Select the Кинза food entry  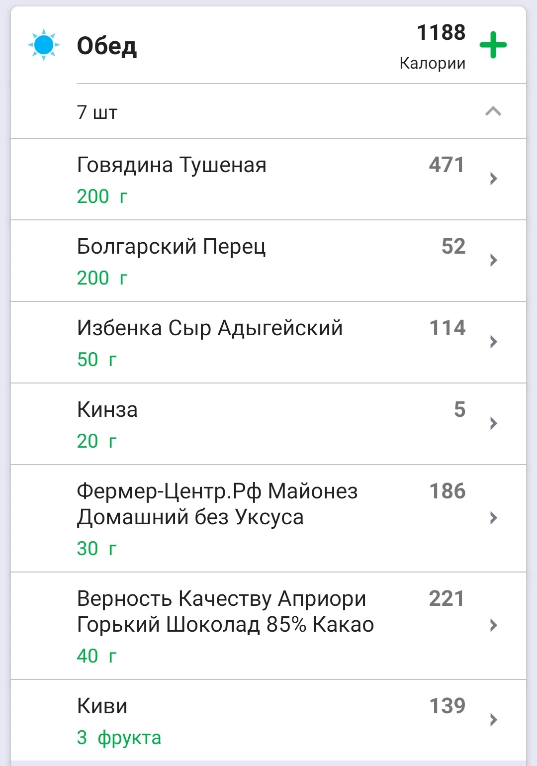[107, 410]
